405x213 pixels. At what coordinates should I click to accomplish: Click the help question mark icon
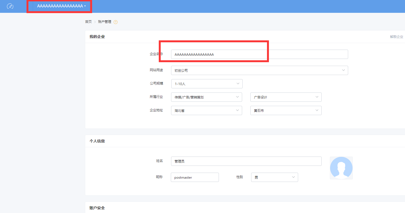pyautogui.click(x=116, y=22)
